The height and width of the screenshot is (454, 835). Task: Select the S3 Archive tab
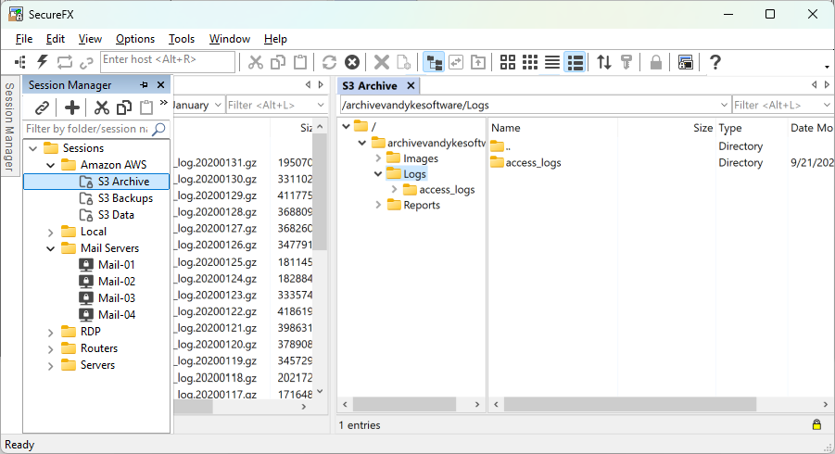(x=370, y=85)
